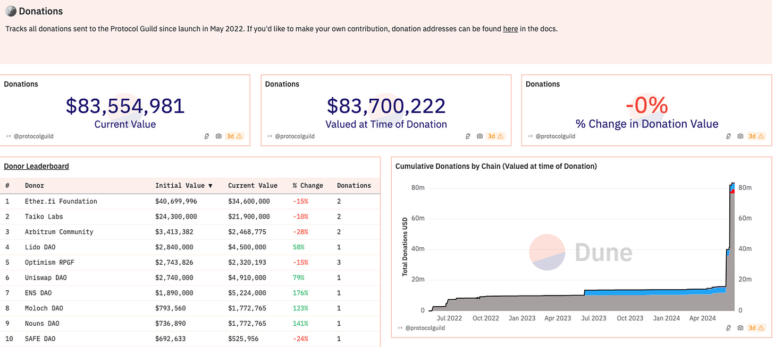Click camera screenshot icon on Current Value card
This screenshot has height=347, width=774.
coord(218,136)
